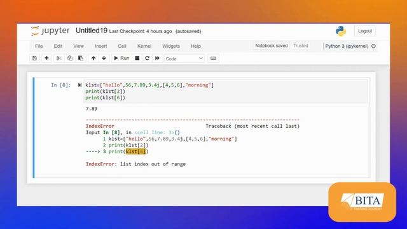Click code line klst=["hello",56,7.89...]
This screenshot has width=407, height=229.
[x=149, y=85]
